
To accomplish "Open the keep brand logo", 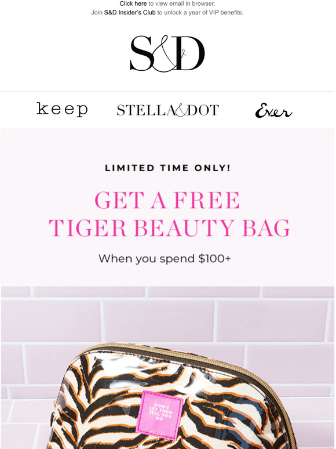I will click(x=62, y=110).
